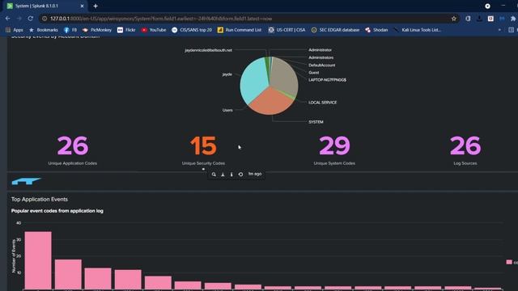This screenshot has width=518, height=291.
Task: Click the pink legend swatch of bar chart
Action: [509, 262]
